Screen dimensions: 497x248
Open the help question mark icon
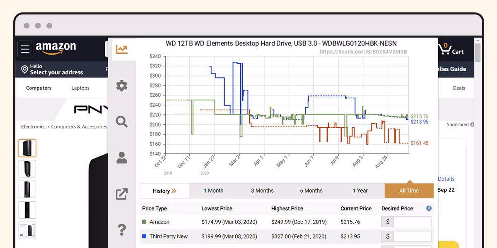click(122, 229)
